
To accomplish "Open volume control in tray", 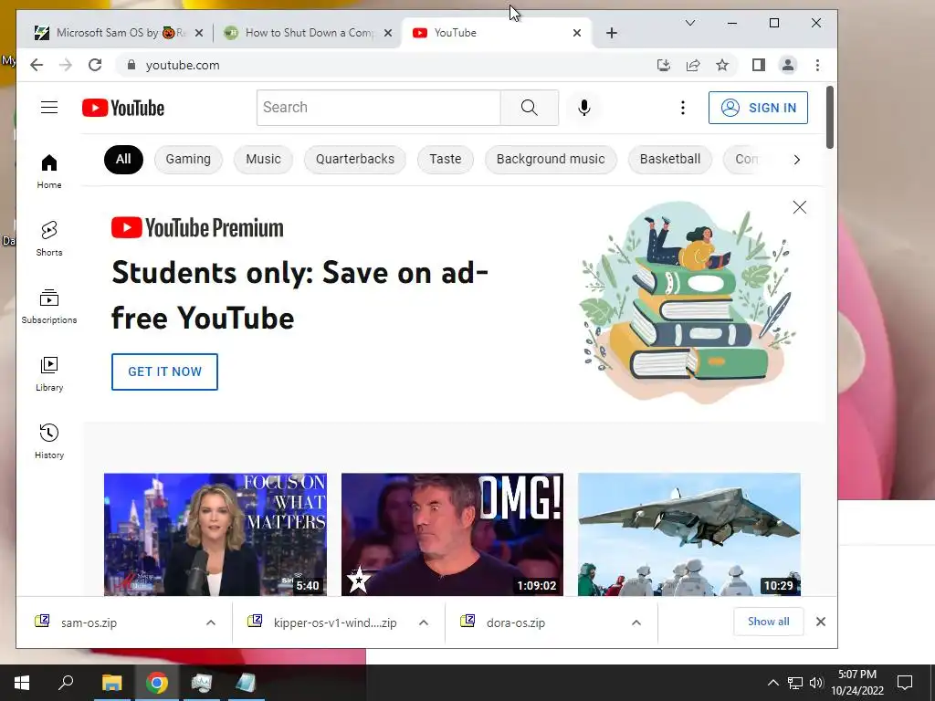I will coord(816,683).
